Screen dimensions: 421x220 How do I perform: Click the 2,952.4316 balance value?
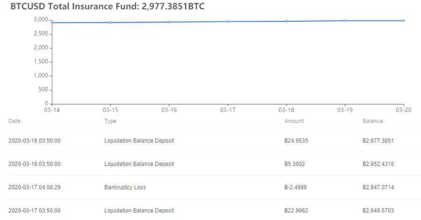(378, 164)
